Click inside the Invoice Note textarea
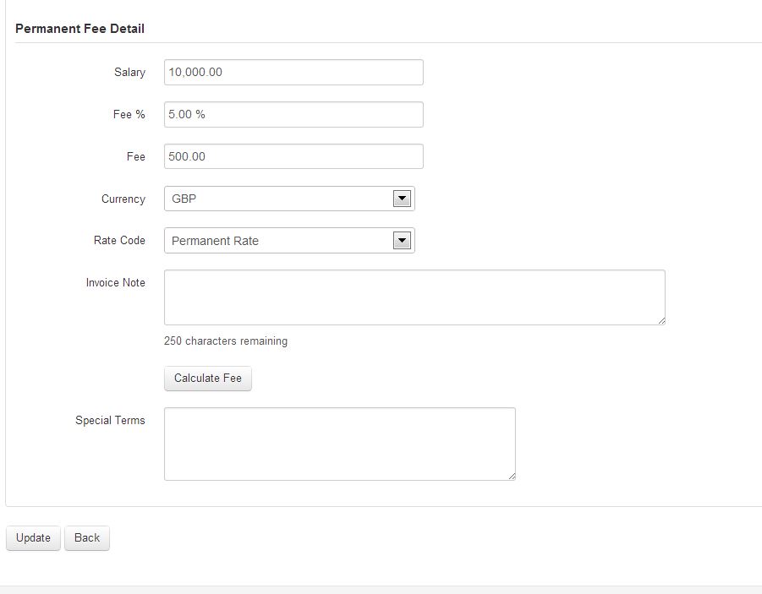The image size is (762, 594). pyautogui.click(x=414, y=297)
